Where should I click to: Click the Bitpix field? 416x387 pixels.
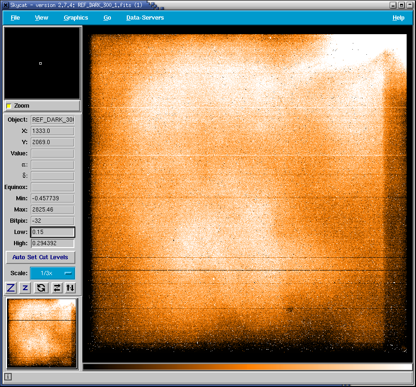click(x=52, y=221)
